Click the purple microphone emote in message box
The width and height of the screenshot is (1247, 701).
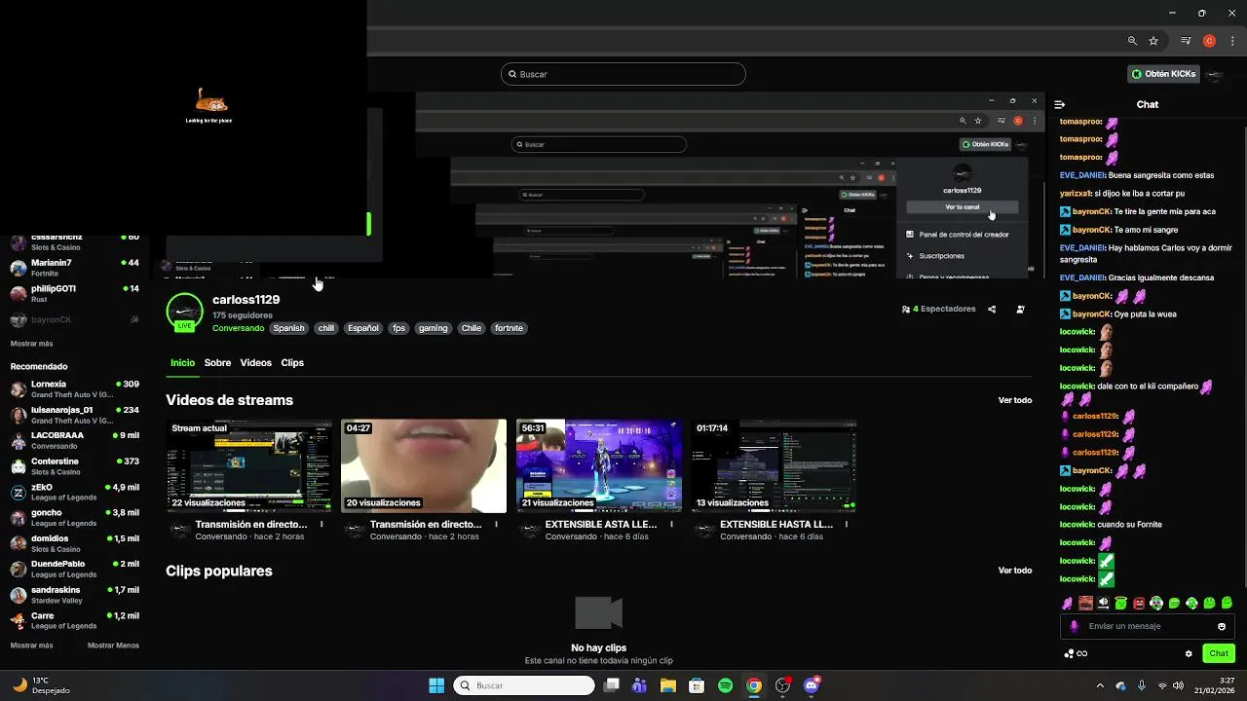click(1075, 626)
